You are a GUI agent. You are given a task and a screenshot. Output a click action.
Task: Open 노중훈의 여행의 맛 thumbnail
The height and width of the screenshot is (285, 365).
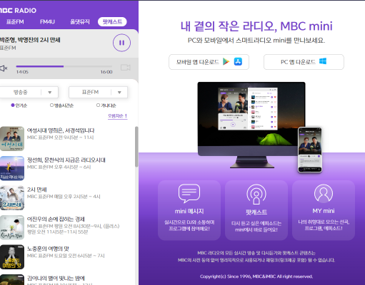pyautogui.click(x=12, y=257)
